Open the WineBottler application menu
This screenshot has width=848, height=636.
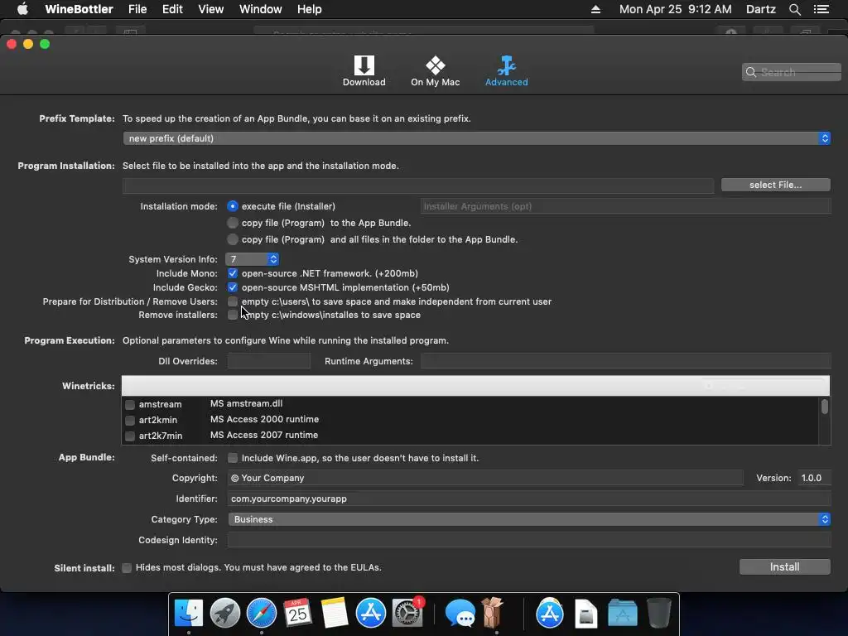coord(79,9)
